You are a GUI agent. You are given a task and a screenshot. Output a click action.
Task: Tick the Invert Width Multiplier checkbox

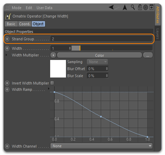point(52,83)
